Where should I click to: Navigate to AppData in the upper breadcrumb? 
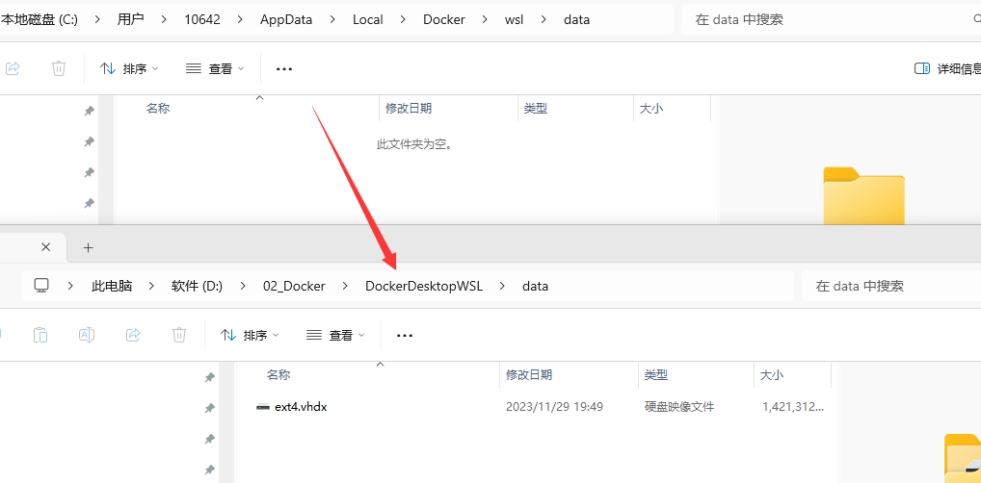pos(286,19)
